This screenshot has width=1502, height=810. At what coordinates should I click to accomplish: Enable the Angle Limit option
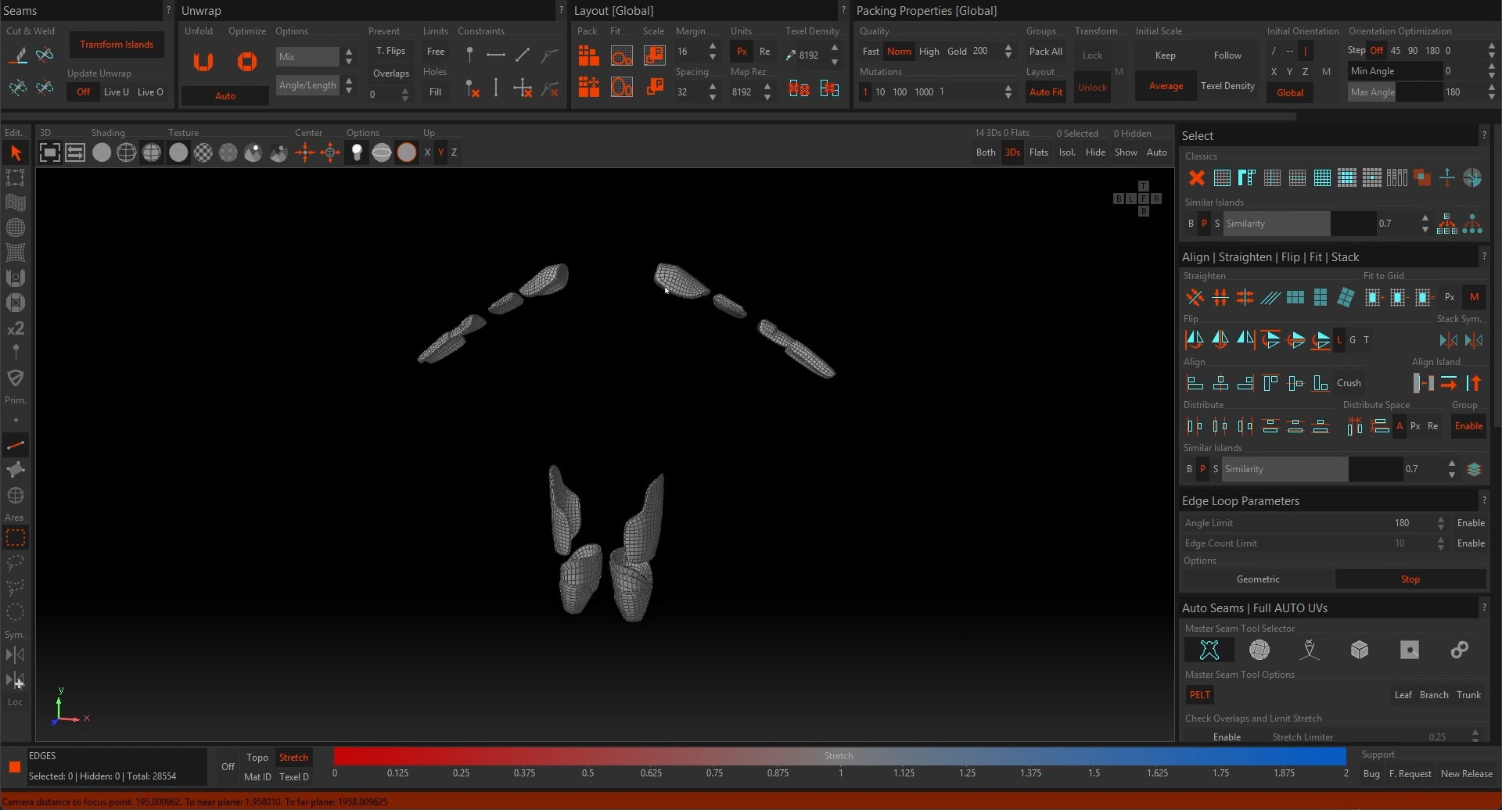click(1470, 523)
